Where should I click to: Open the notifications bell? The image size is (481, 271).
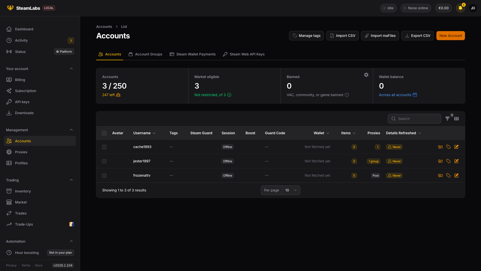[x=460, y=8]
